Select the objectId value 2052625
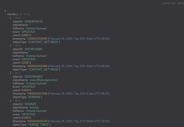The image size is (184, 127). click(30, 104)
